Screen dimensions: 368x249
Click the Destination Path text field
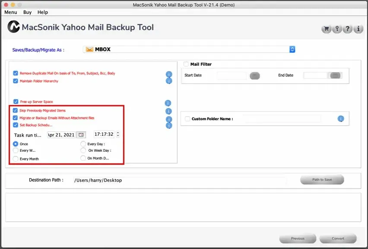(x=180, y=180)
